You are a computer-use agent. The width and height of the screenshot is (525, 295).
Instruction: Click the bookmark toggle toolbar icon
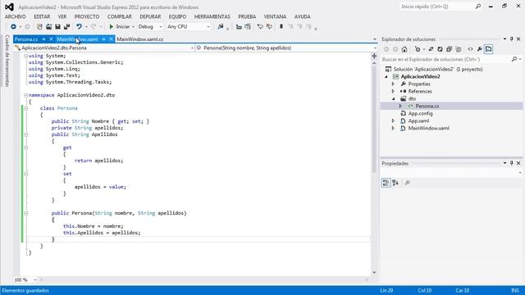click(x=281, y=27)
